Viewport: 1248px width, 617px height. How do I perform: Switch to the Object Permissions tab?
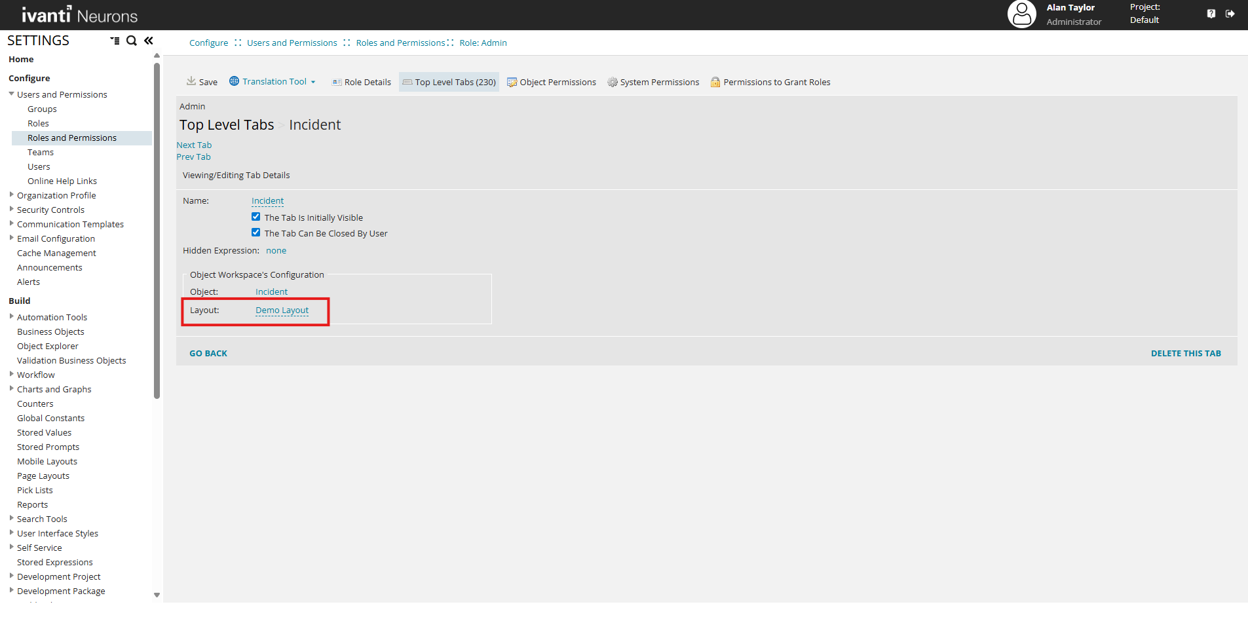click(551, 82)
